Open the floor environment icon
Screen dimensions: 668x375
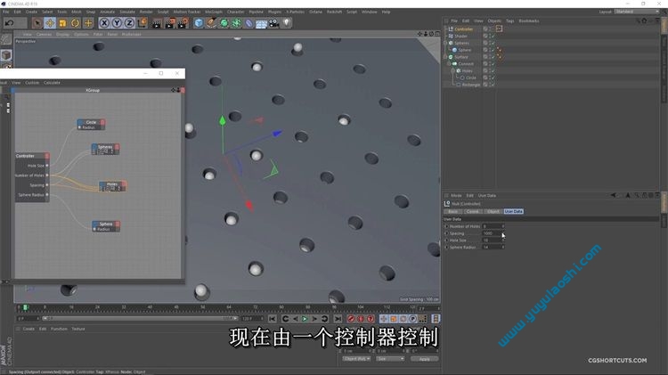(261, 23)
